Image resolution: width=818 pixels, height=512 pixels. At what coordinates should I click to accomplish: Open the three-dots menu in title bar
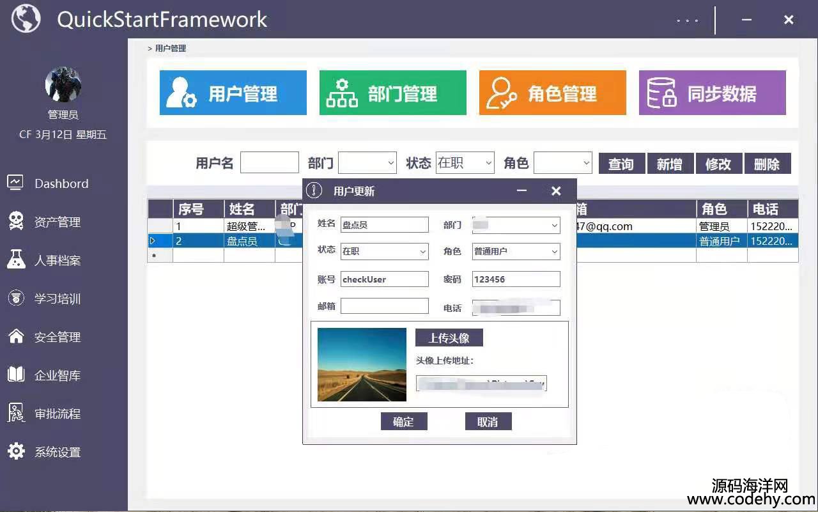pos(687,20)
